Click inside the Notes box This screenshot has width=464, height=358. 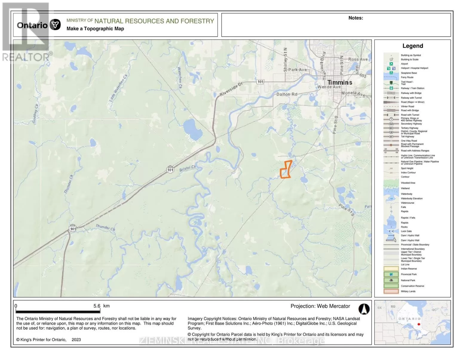coord(336,27)
